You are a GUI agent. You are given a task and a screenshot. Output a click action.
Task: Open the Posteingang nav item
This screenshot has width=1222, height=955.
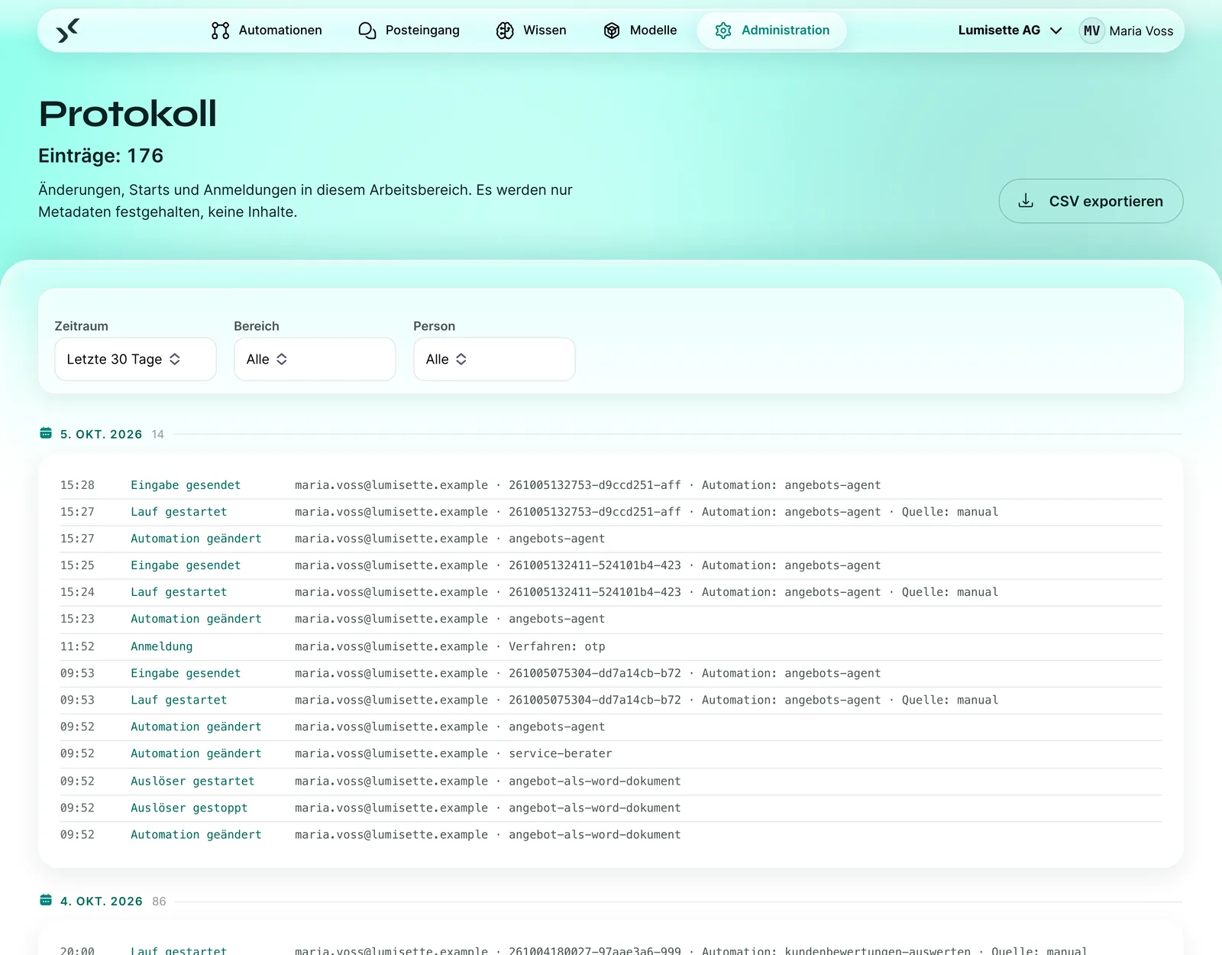[409, 31]
